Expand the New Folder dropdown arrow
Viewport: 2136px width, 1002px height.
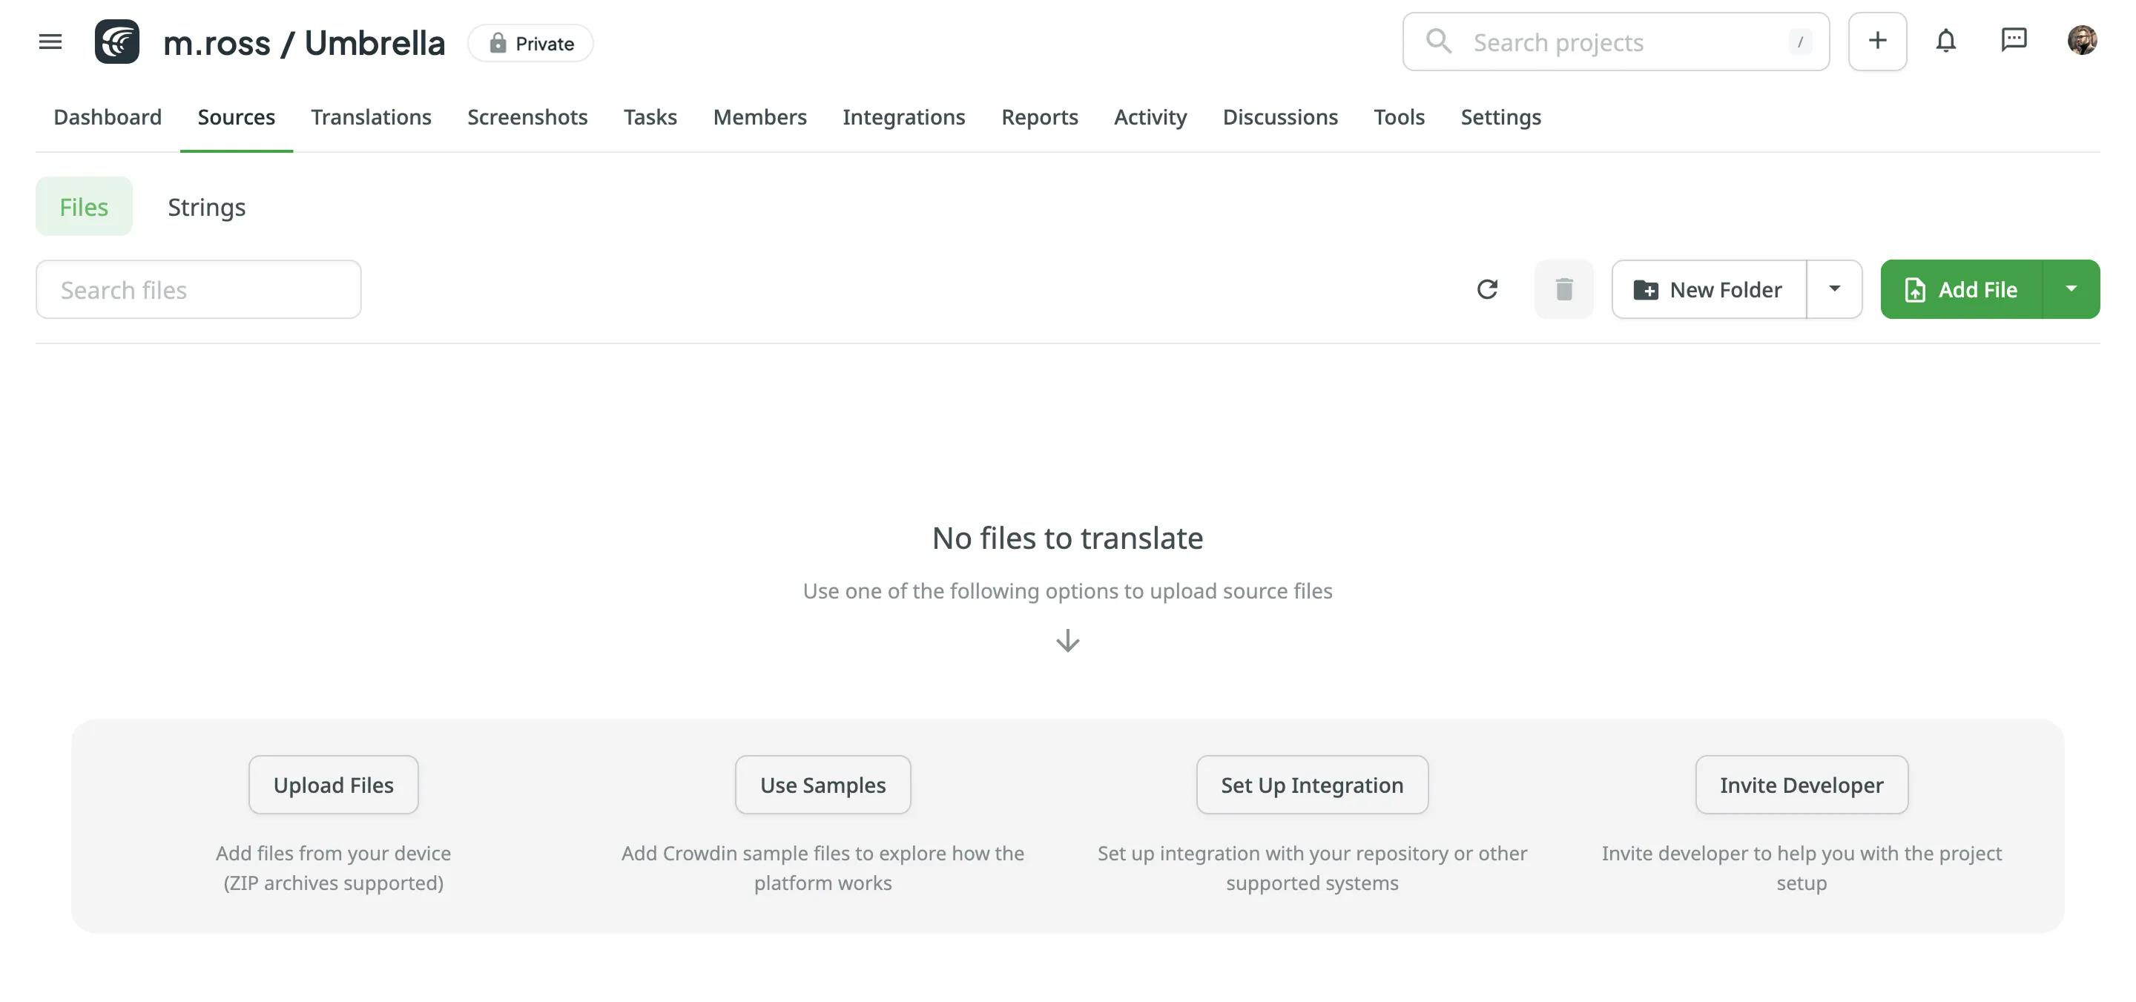[1835, 289]
